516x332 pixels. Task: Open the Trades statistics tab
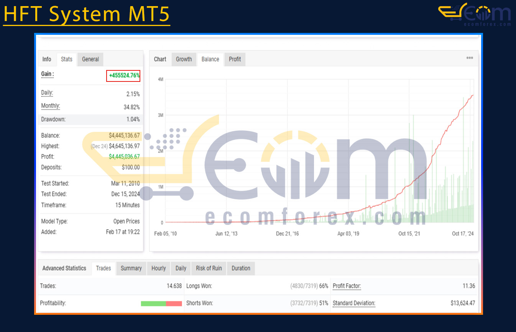104,269
